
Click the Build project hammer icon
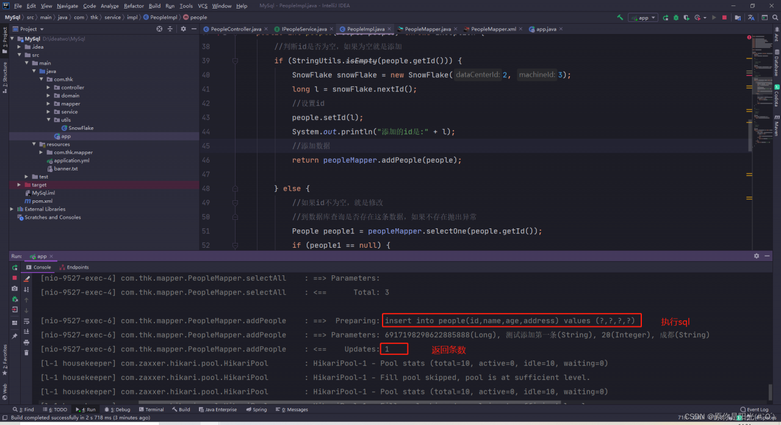[621, 18]
